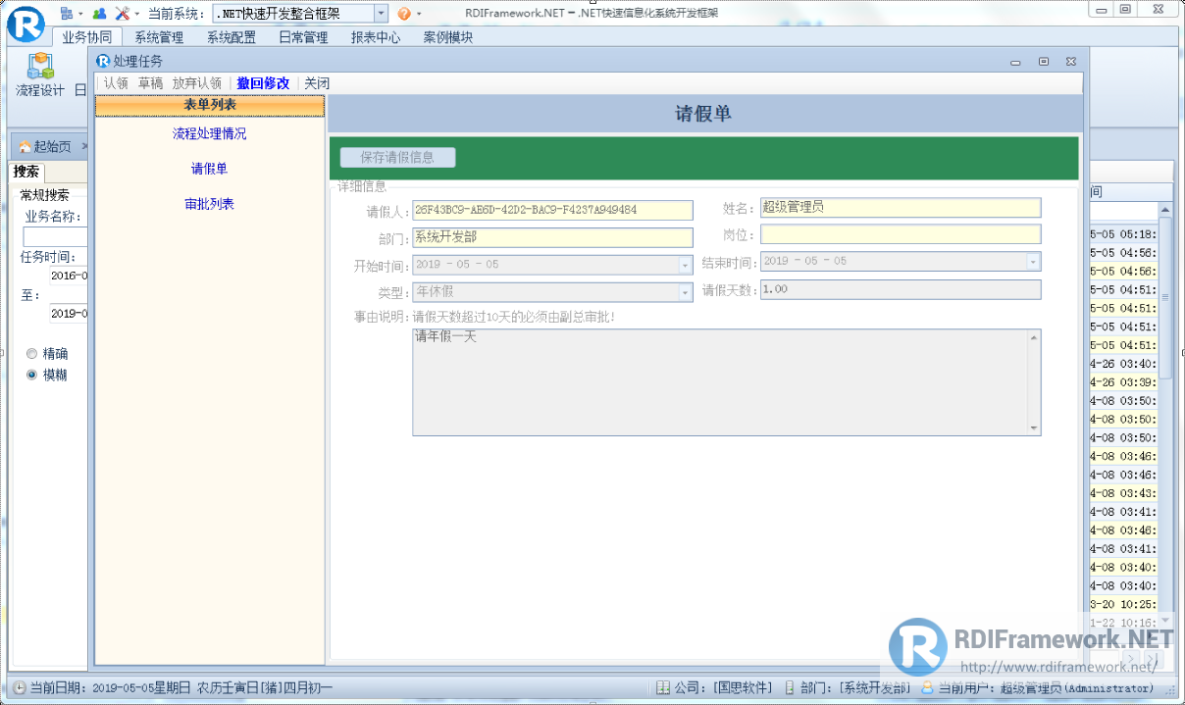Switch to the 报表中心 menu
1185x705 pixels.
tap(377, 36)
